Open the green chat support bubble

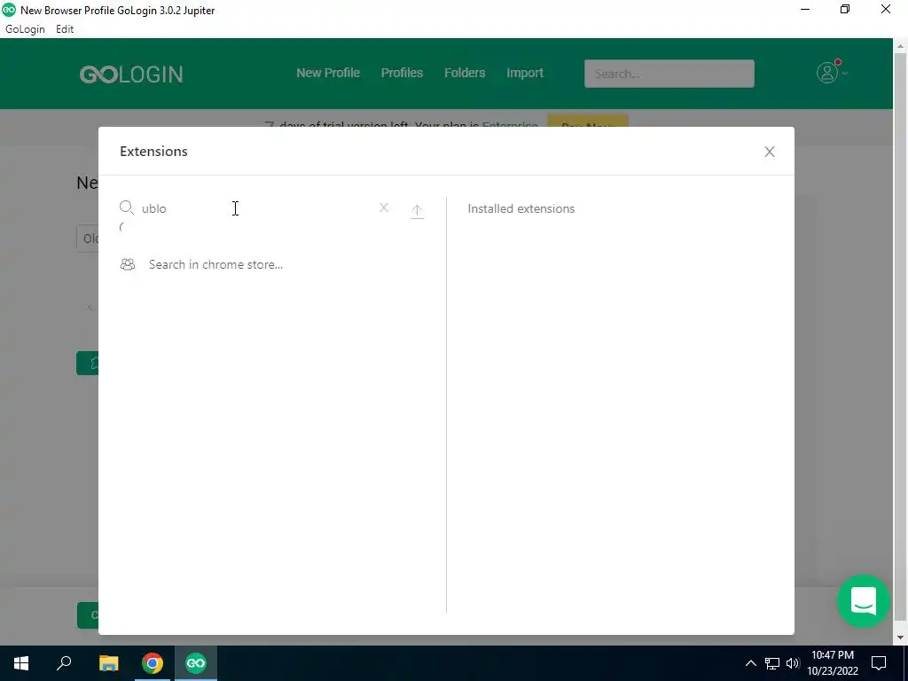863,601
